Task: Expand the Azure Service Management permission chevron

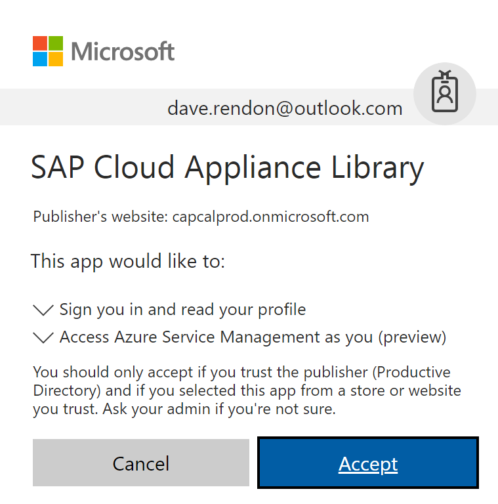Action: [43, 337]
